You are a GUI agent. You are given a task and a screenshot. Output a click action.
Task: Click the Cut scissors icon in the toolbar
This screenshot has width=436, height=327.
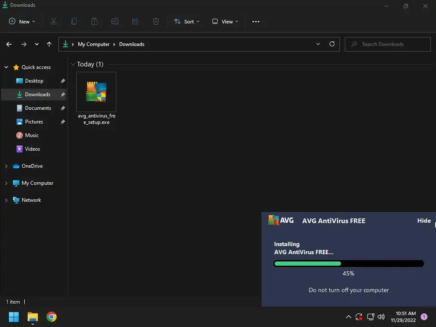[54, 21]
